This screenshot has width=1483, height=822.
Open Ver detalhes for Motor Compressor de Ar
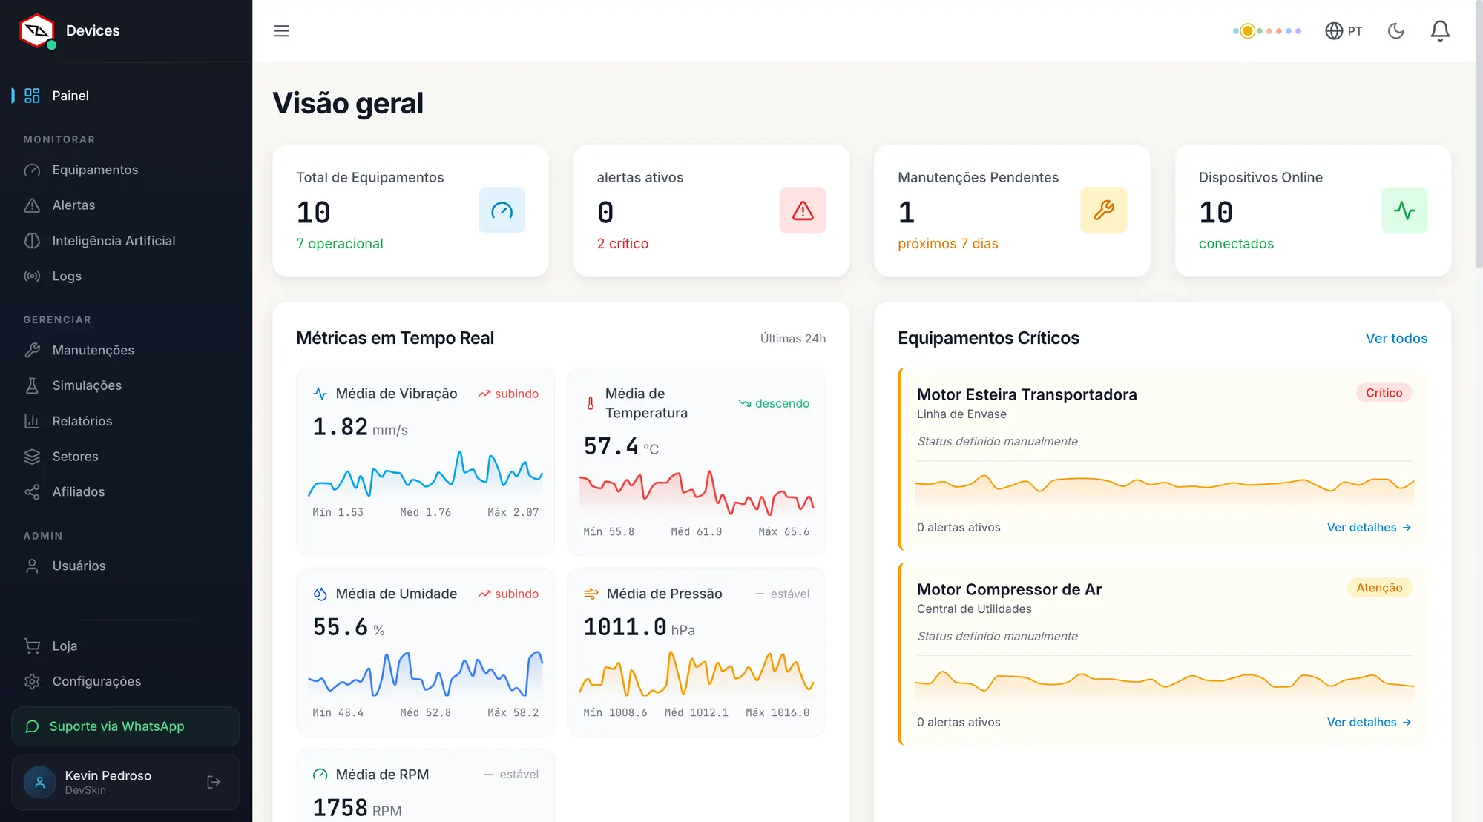[x=1369, y=722]
